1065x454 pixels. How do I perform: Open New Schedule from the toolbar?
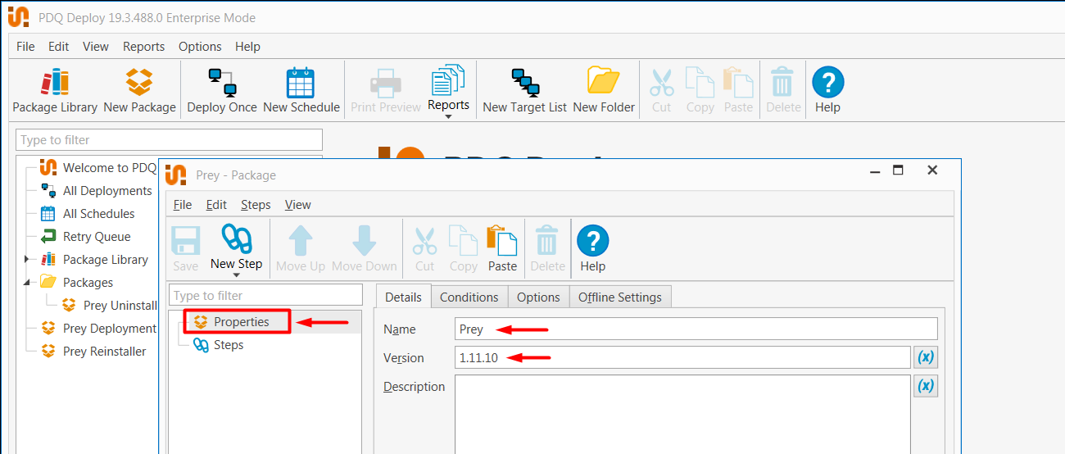click(301, 90)
